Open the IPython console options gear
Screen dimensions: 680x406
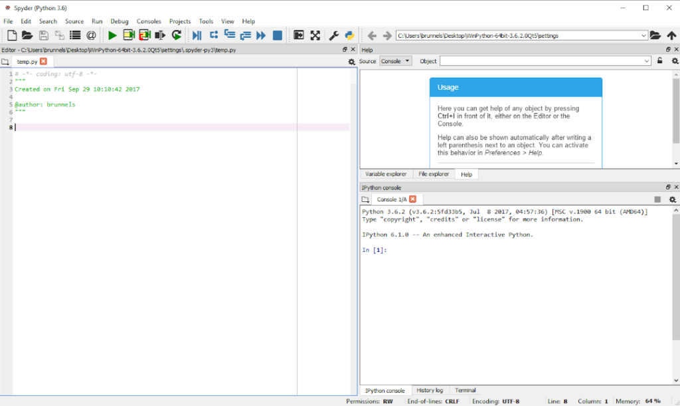tap(672, 199)
